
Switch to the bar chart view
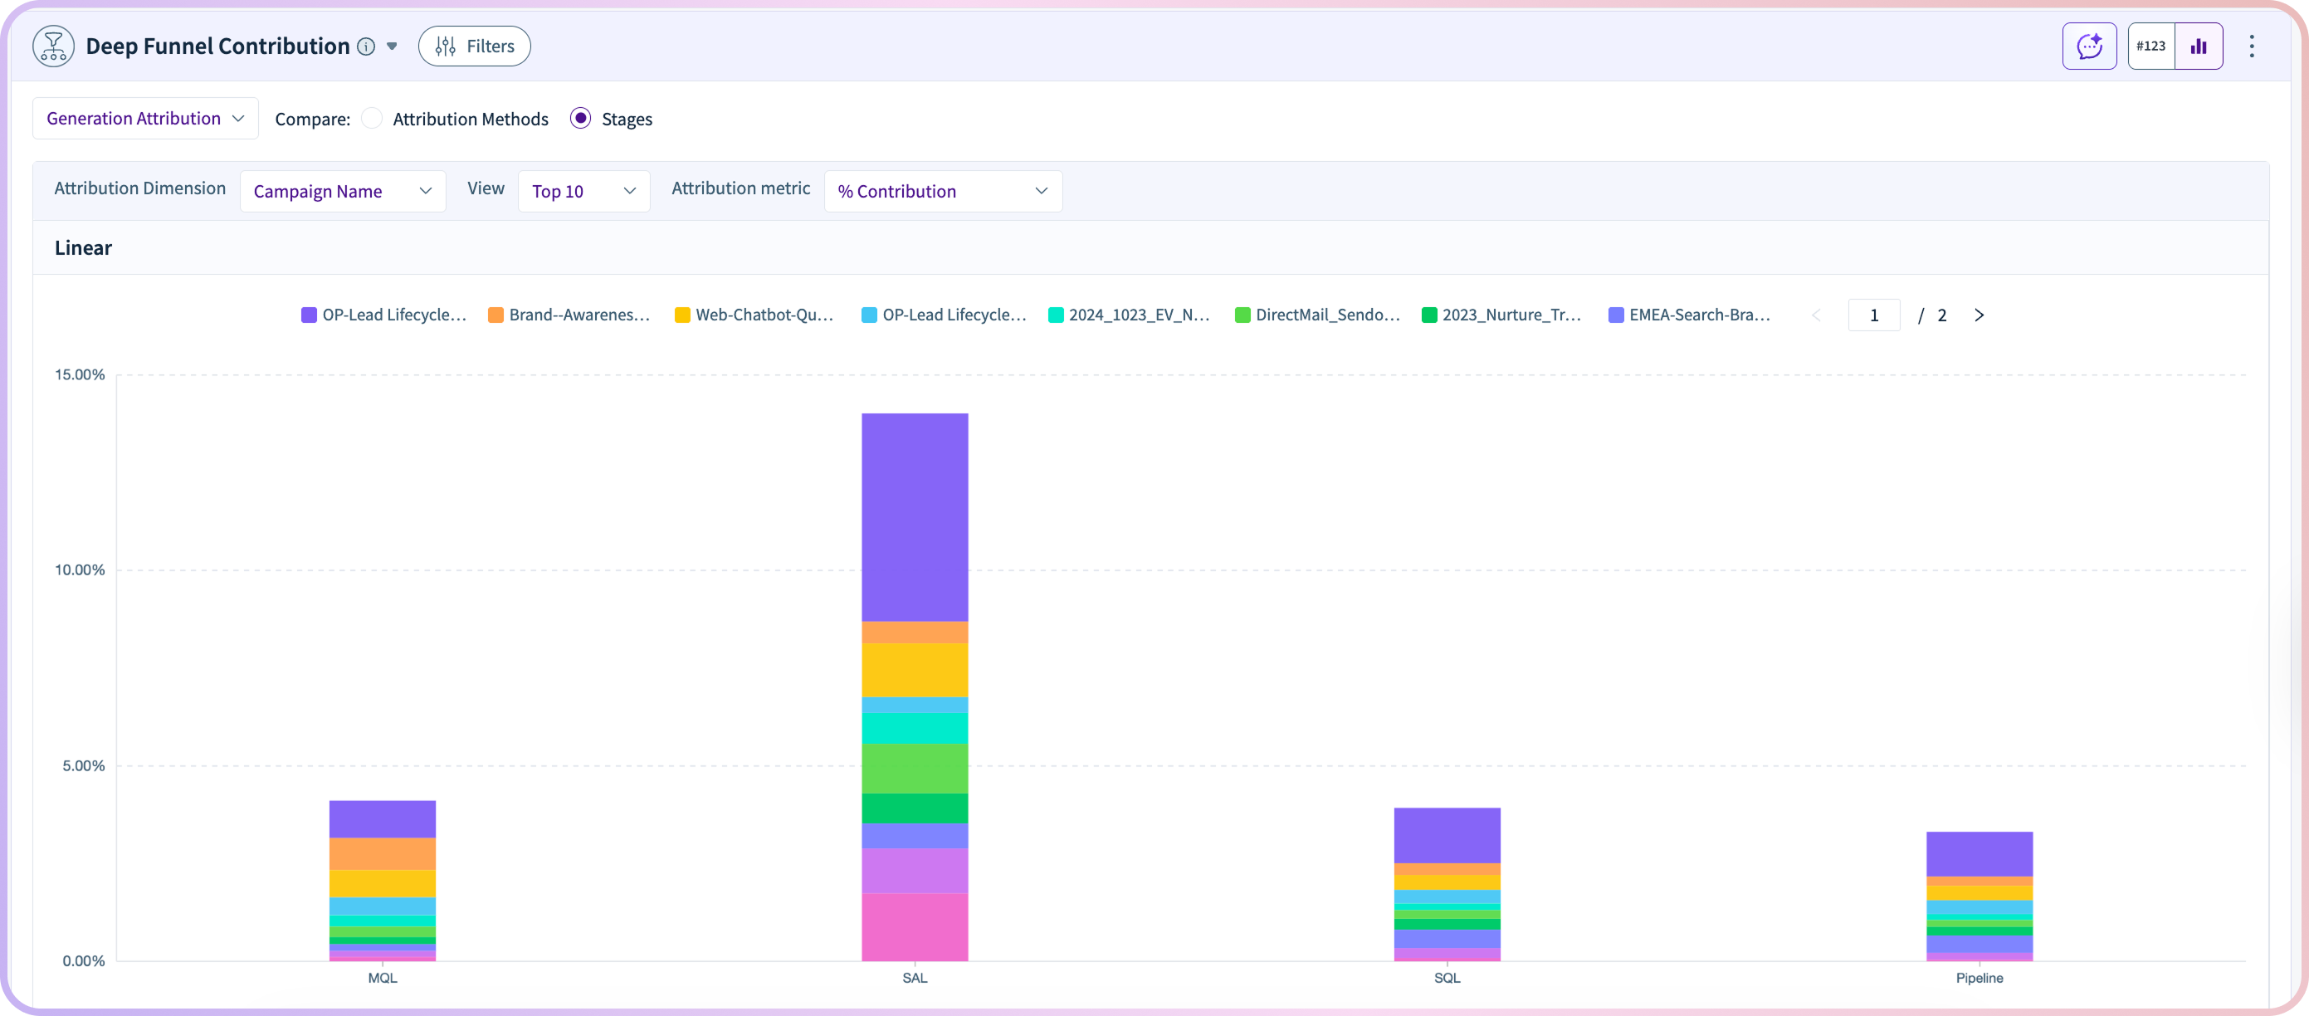coord(2199,46)
